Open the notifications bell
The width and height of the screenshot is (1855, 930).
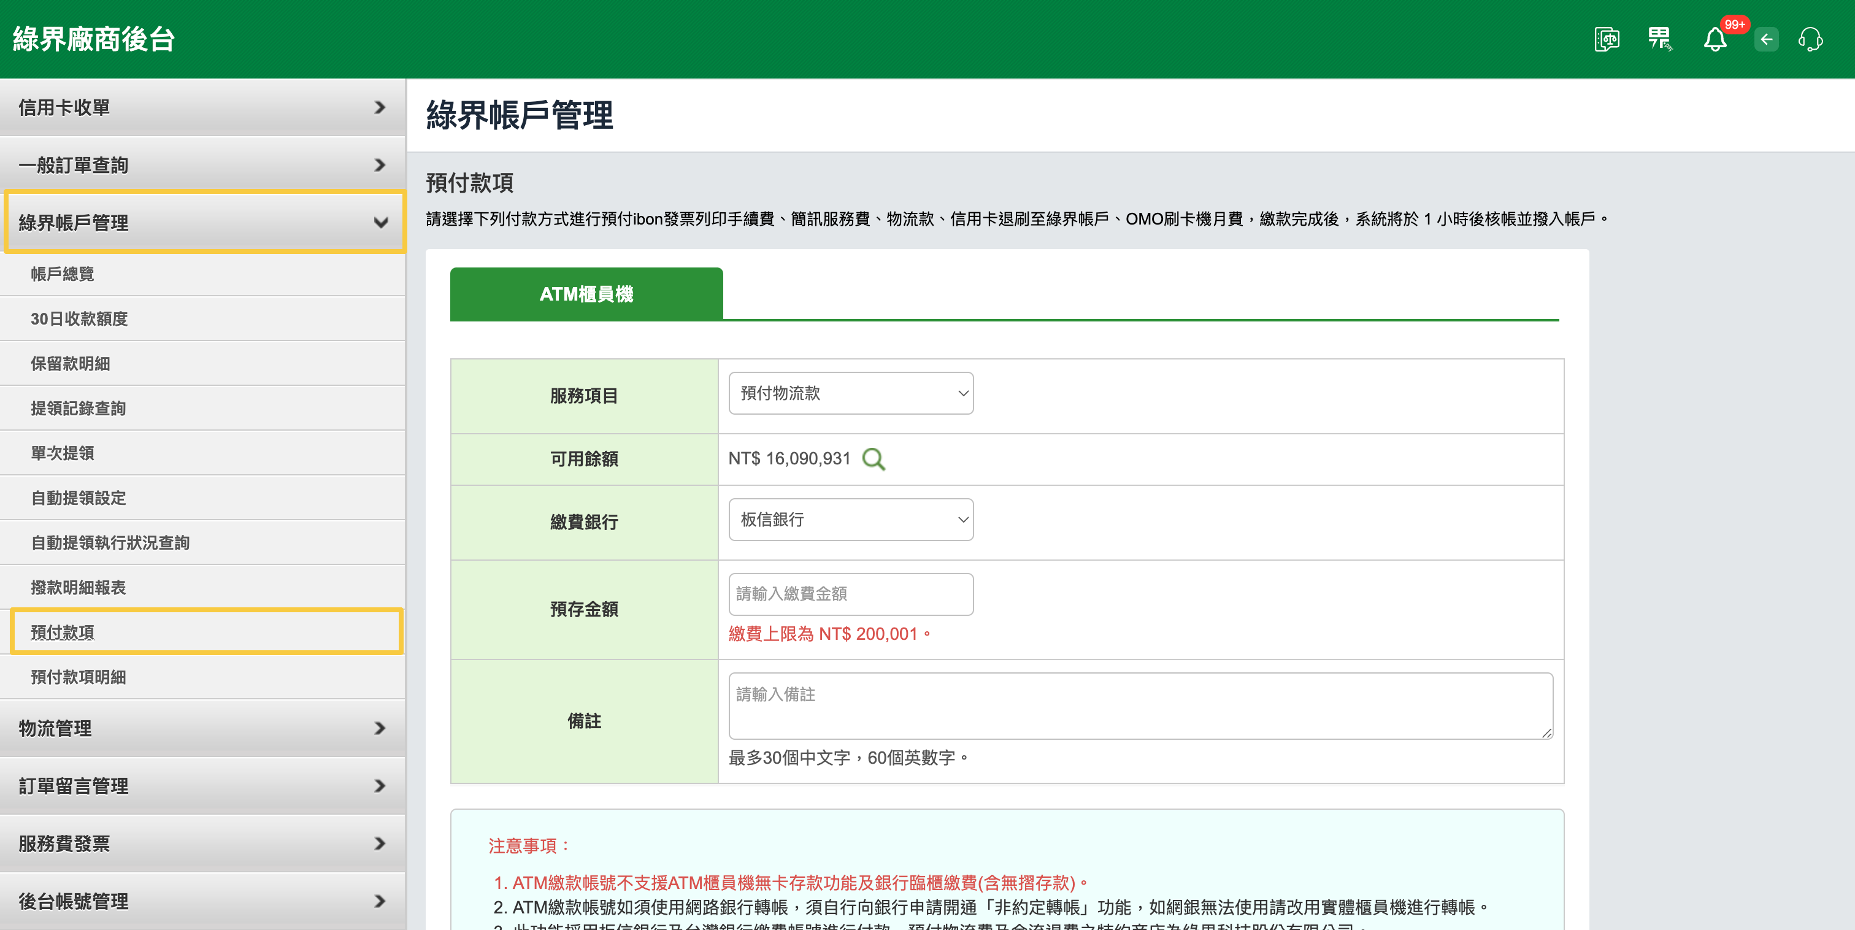click(1715, 40)
